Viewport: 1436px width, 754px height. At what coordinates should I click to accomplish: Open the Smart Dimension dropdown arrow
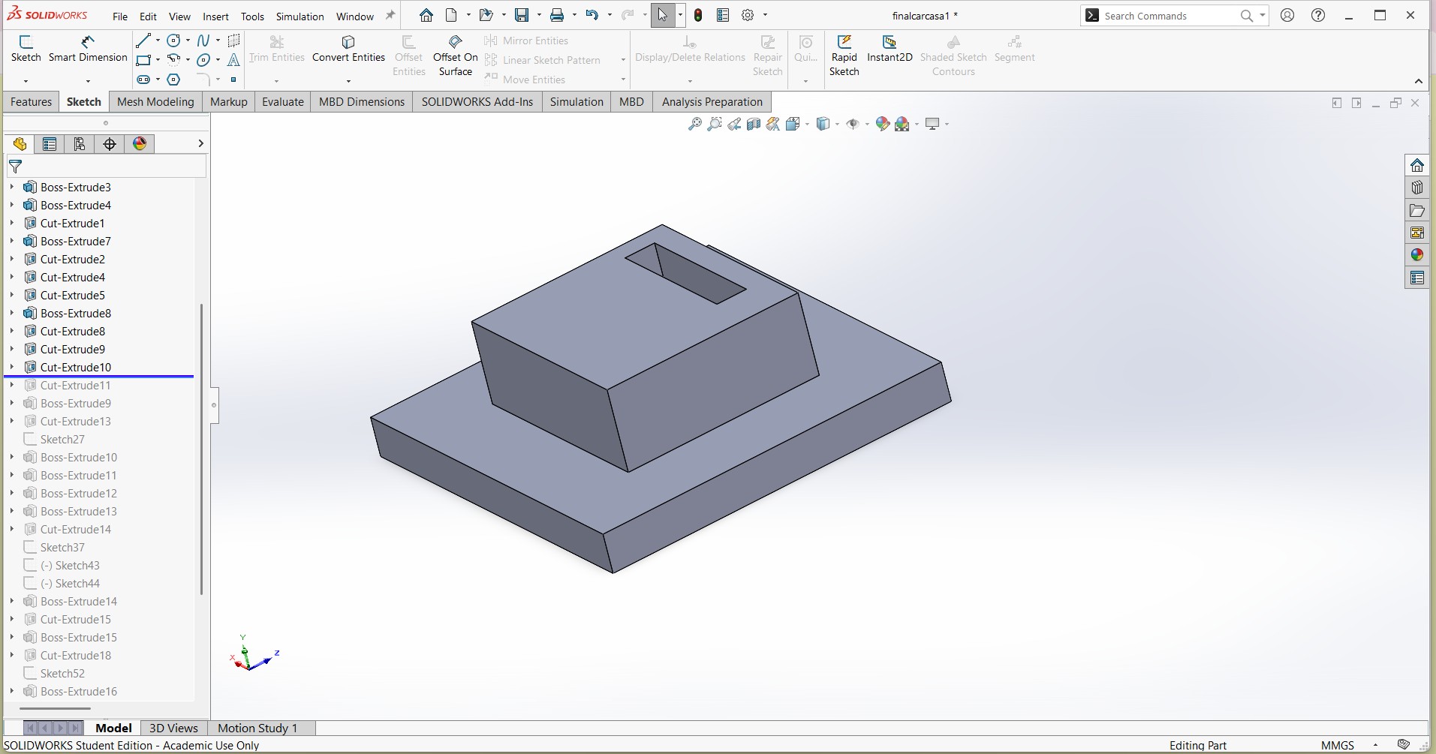88,81
